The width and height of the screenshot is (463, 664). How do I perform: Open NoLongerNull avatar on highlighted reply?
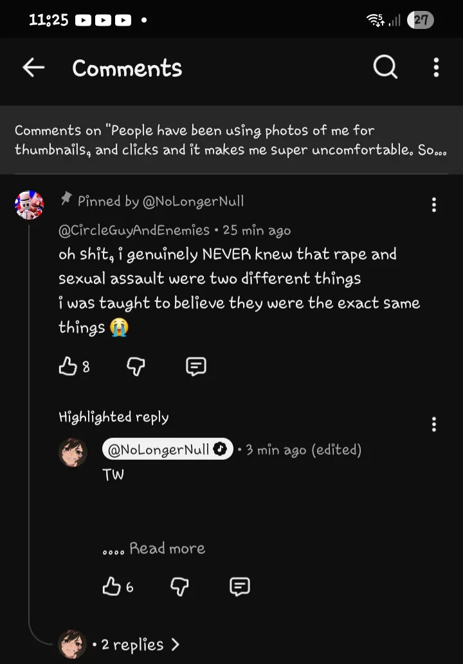[73, 452]
